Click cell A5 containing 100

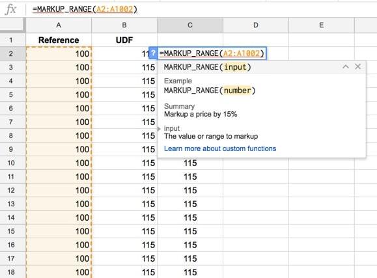point(59,95)
